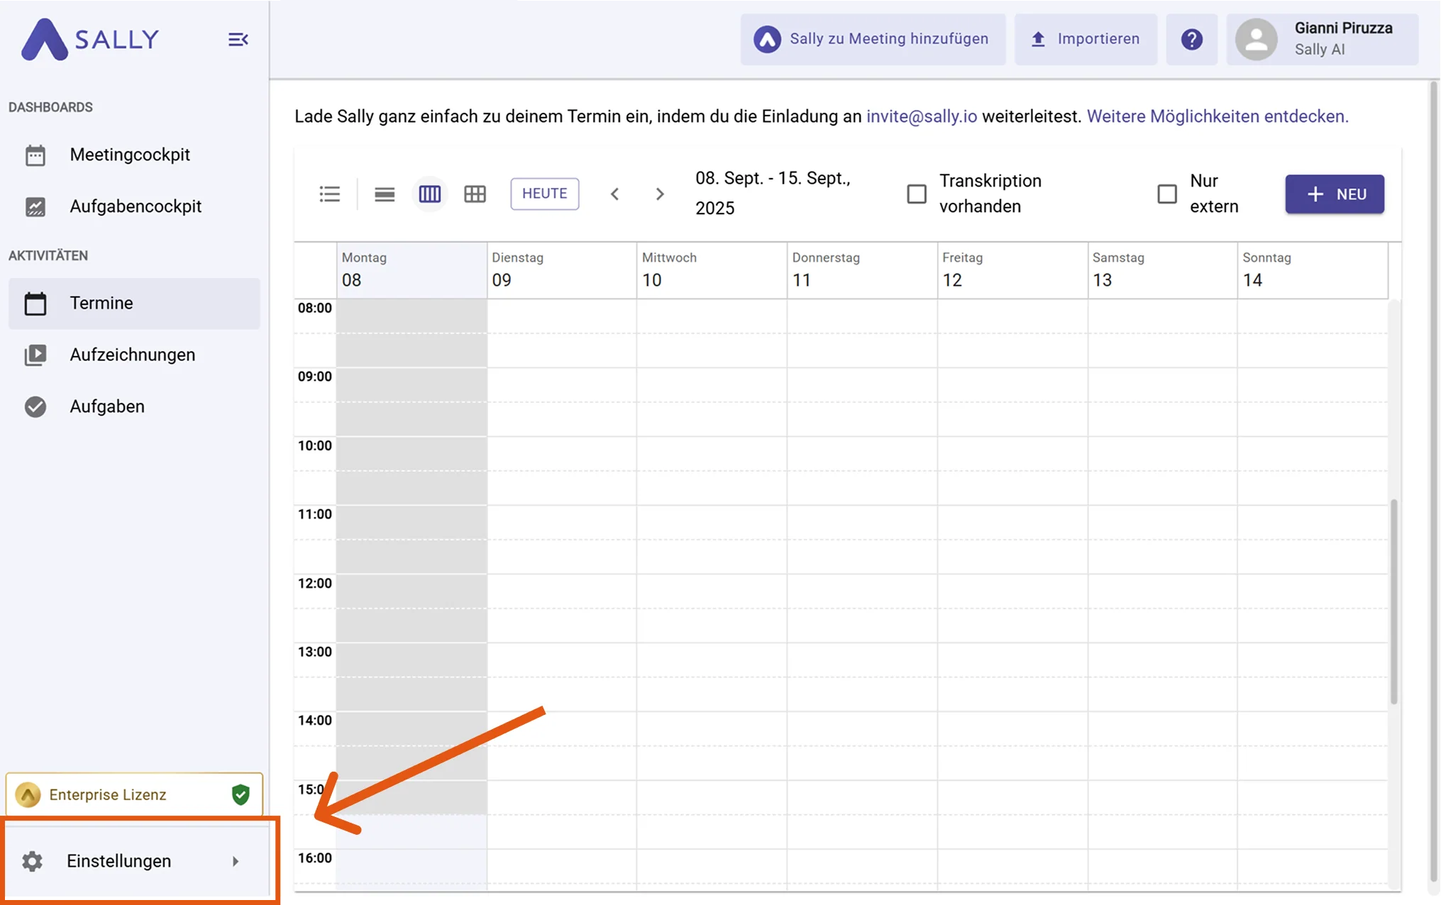Open Weitere Möglichkeiten entdecken link
This screenshot has height=905, width=1441.
pos(1218,116)
